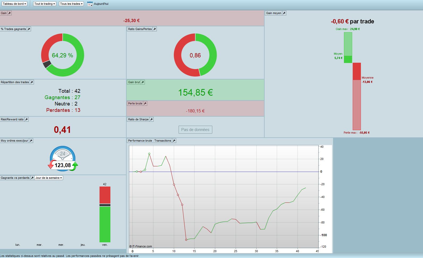Click the total gain value -25,30 €
Image resolution: width=423 pixels, height=258 pixels.
pos(131,20)
